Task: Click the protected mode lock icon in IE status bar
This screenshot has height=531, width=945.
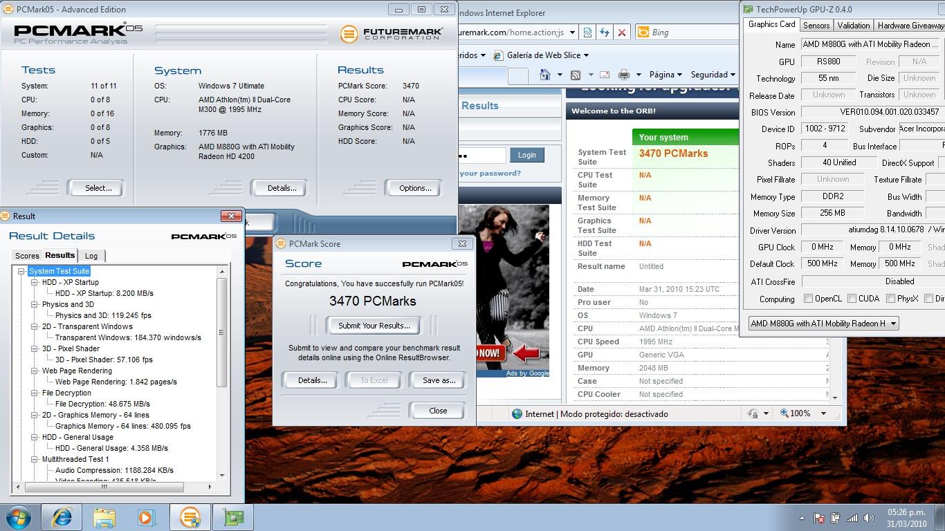Action: 753,413
